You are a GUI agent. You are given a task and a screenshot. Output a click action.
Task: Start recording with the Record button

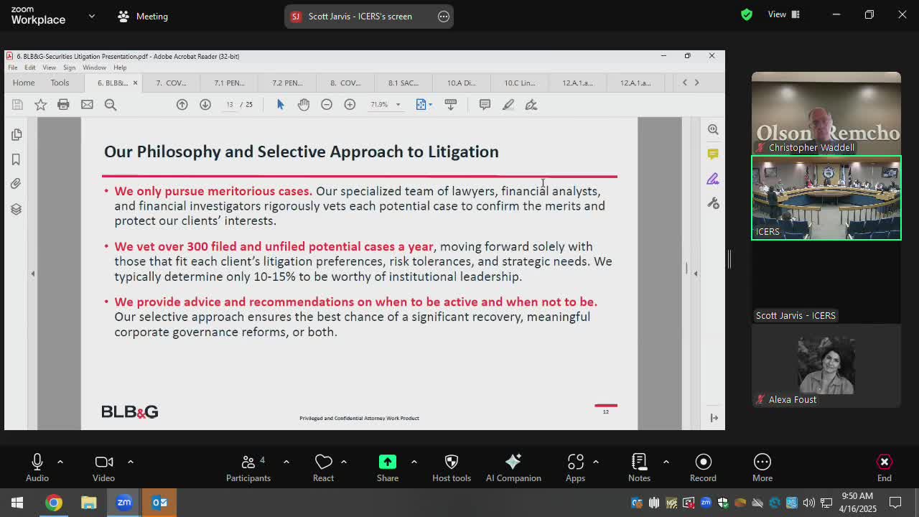click(x=703, y=467)
